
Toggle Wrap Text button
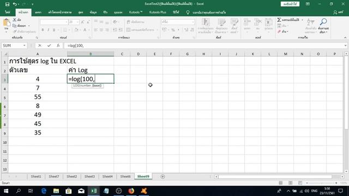[x=136, y=22]
